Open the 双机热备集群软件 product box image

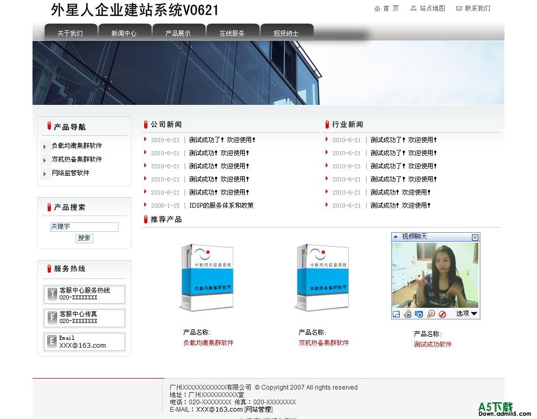pos(323,277)
